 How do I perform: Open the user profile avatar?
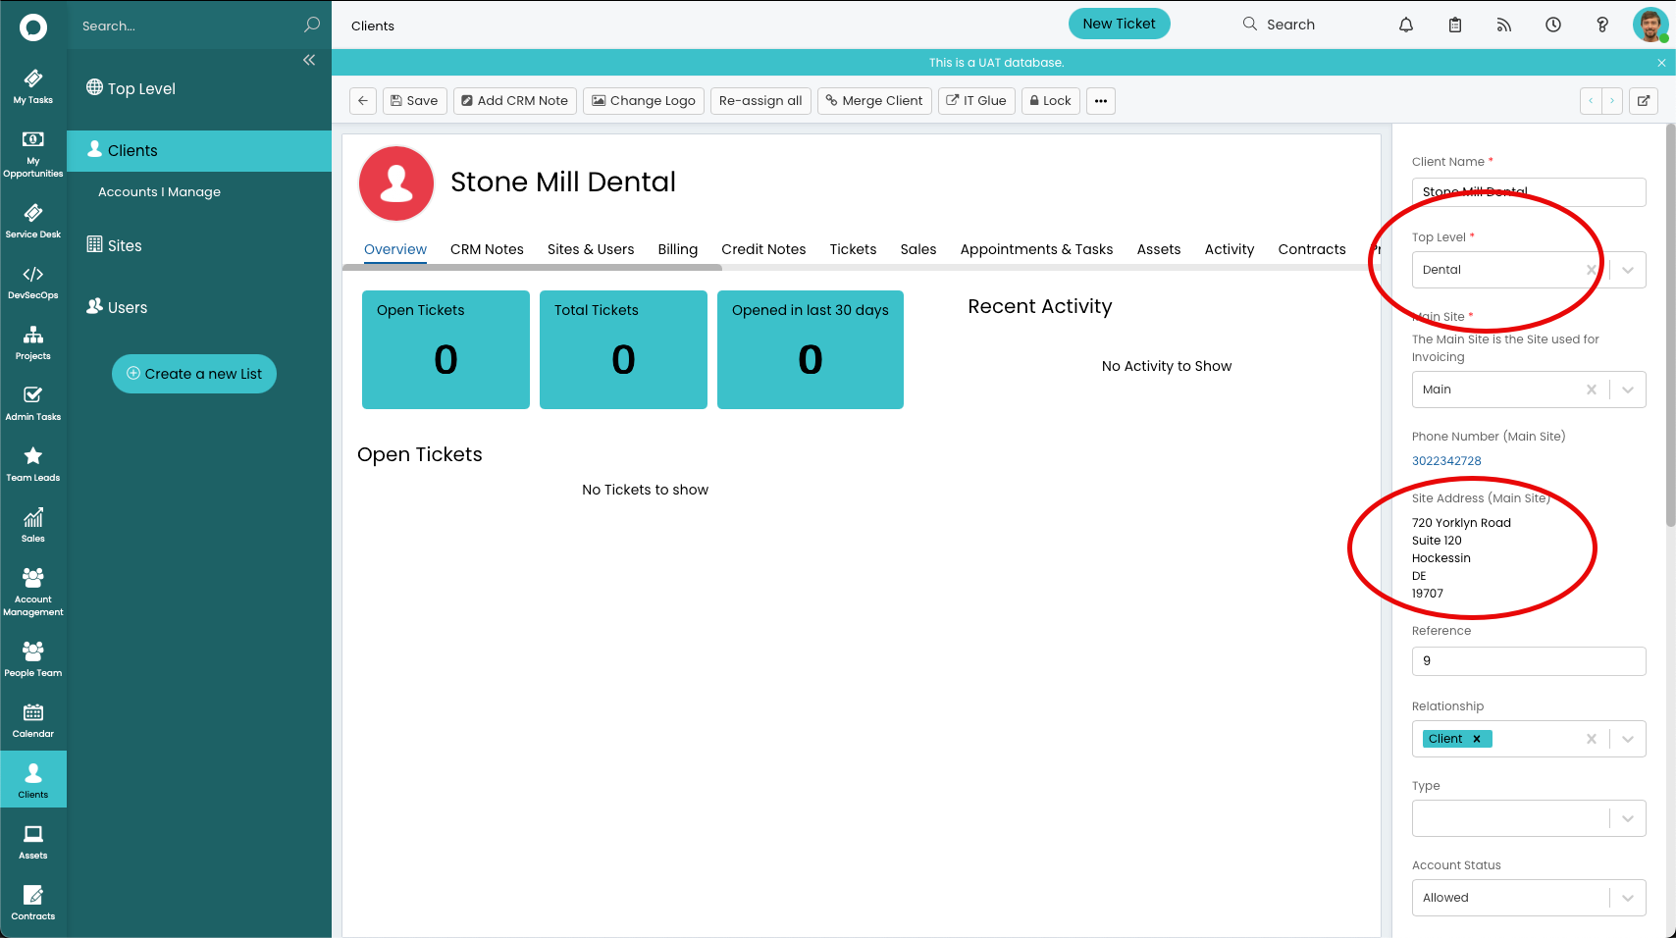(1650, 25)
